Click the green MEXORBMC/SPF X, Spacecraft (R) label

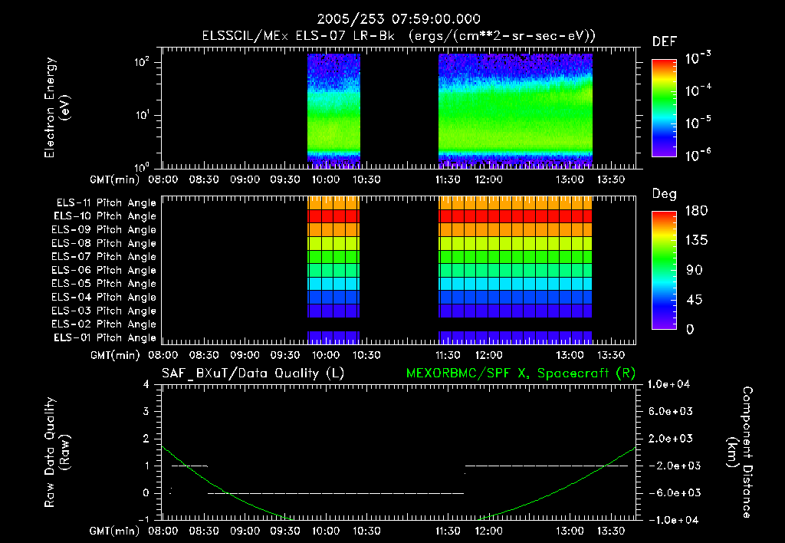(x=521, y=374)
